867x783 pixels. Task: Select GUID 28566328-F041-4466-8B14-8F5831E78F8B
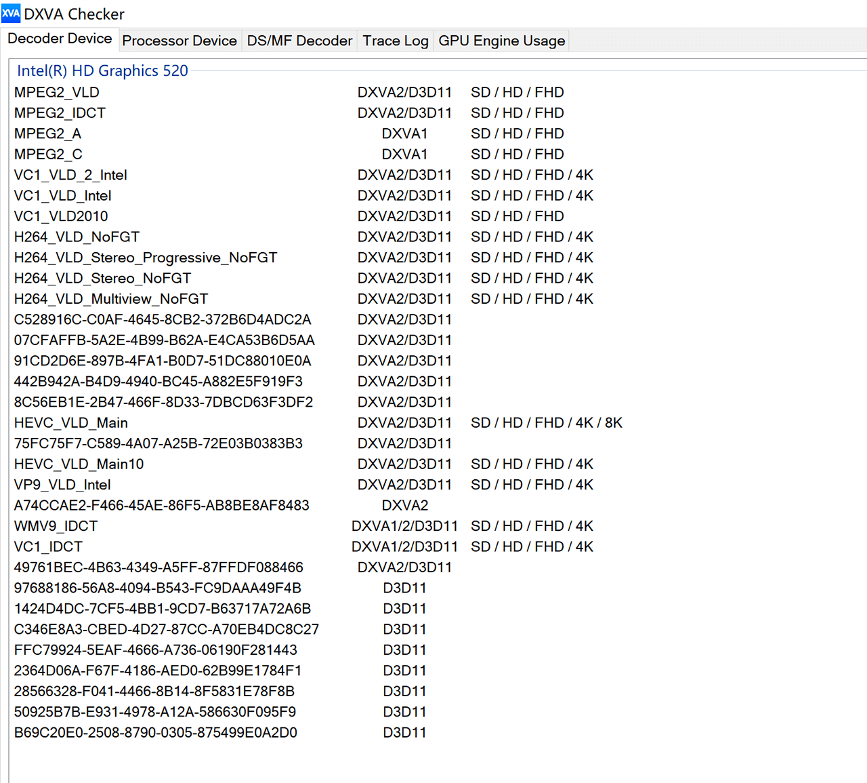[x=154, y=691]
